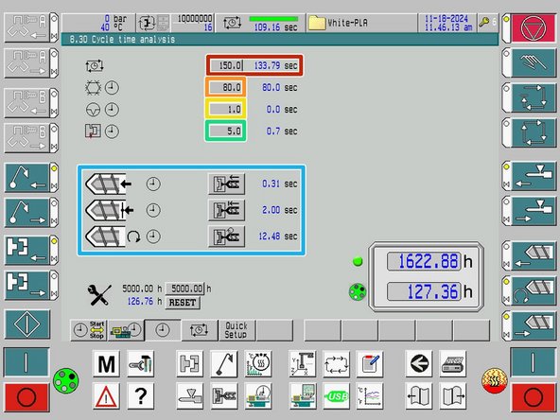Toggle ejector advance button with left arrow
The height and width of the screenshot is (420, 560).
click(x=27, y=178)
